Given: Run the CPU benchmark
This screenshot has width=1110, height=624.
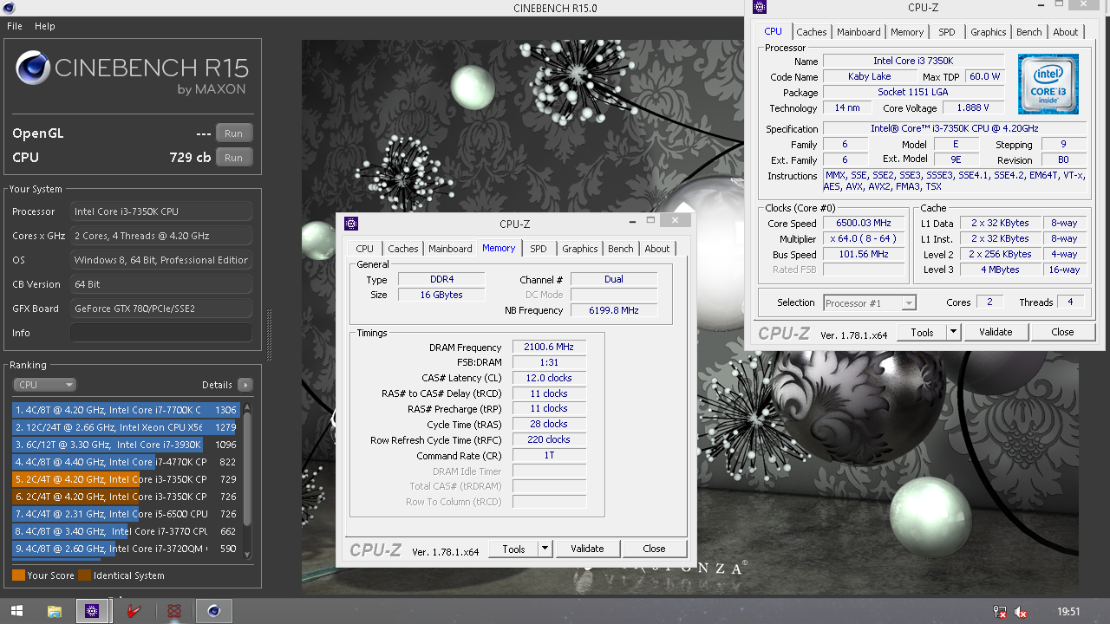Looking at the screenshot, I should [x=234, y=158].
